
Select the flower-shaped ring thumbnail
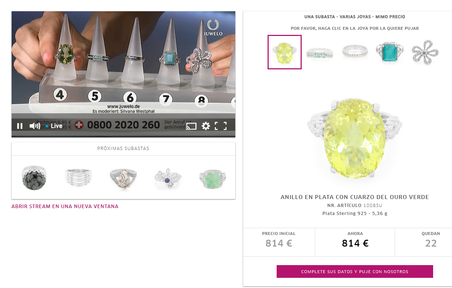[425, 52]
